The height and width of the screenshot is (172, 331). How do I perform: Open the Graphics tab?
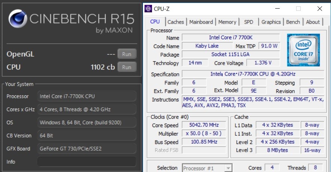271,22
